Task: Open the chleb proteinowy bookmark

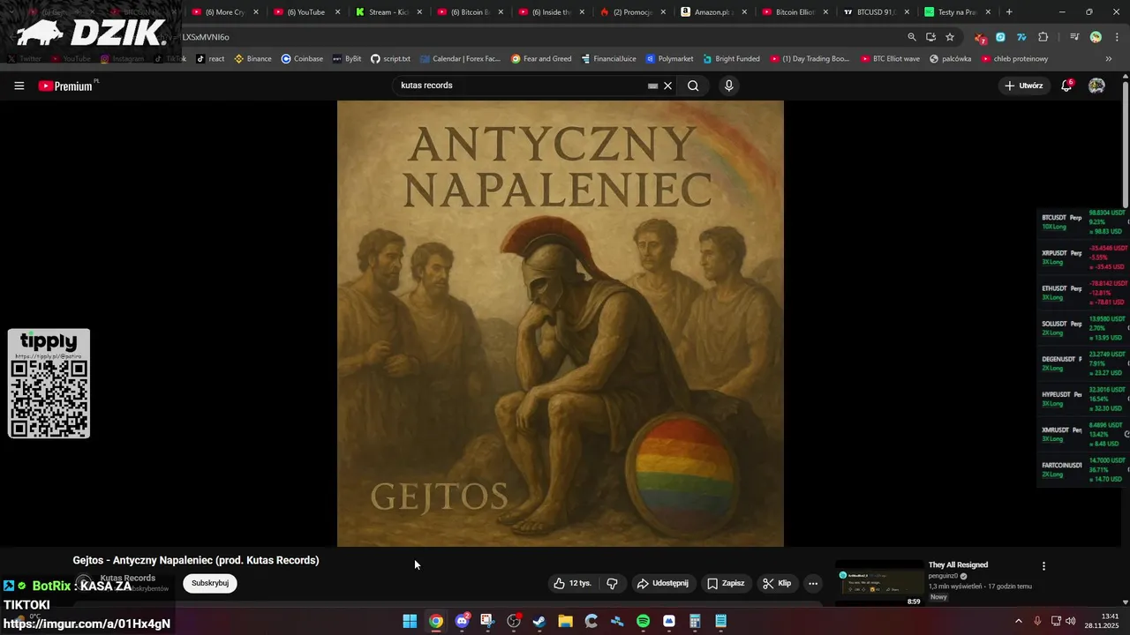Action: pos(1014,59)
